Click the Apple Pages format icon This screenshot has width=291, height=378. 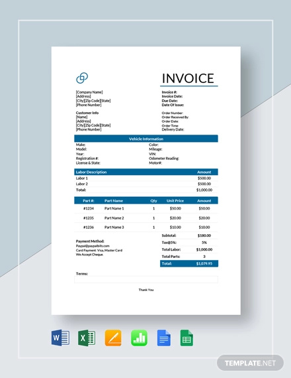coord(113,338)
